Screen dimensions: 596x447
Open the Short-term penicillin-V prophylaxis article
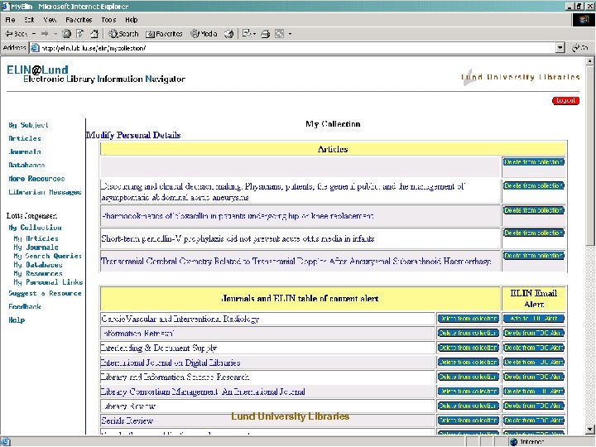238,238
